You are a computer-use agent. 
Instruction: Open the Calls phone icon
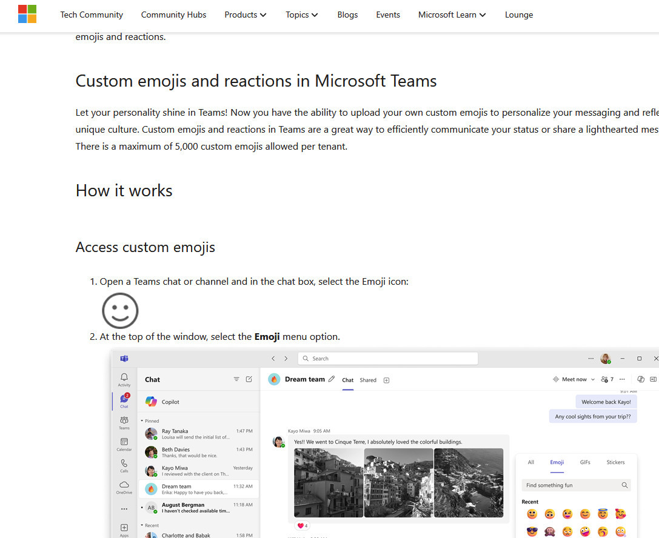124,465
